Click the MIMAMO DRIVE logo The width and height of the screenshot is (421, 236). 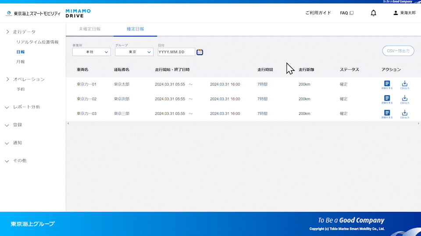[78, 14]
